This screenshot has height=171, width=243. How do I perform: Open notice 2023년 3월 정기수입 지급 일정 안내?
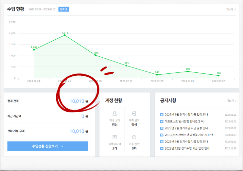coord(186,115)
